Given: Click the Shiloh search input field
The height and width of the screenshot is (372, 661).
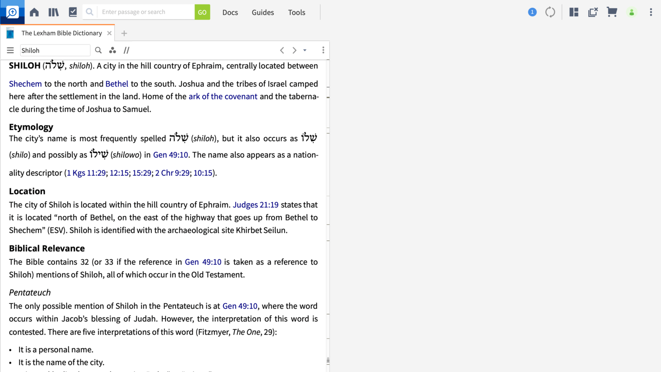Looking at the screenshot, I should 55,50.
